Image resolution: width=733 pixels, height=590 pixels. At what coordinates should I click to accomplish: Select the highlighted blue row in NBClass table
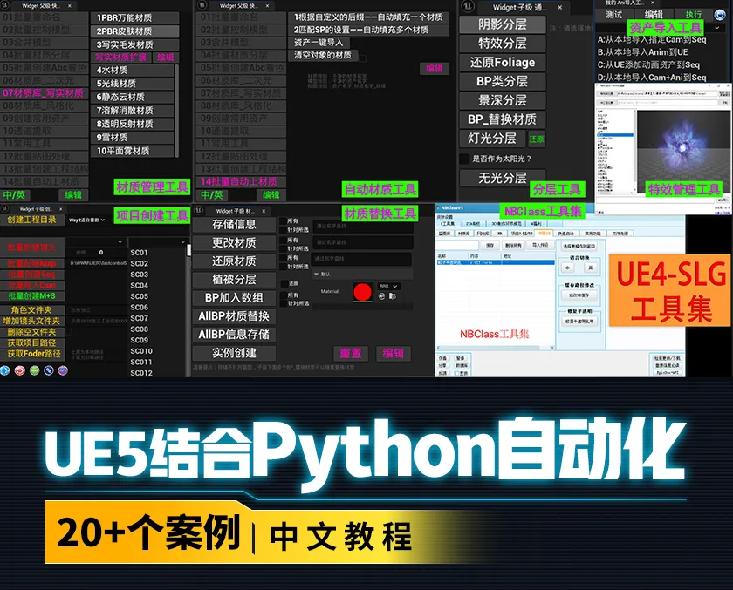pyautogui.click(x=496, y=263)
